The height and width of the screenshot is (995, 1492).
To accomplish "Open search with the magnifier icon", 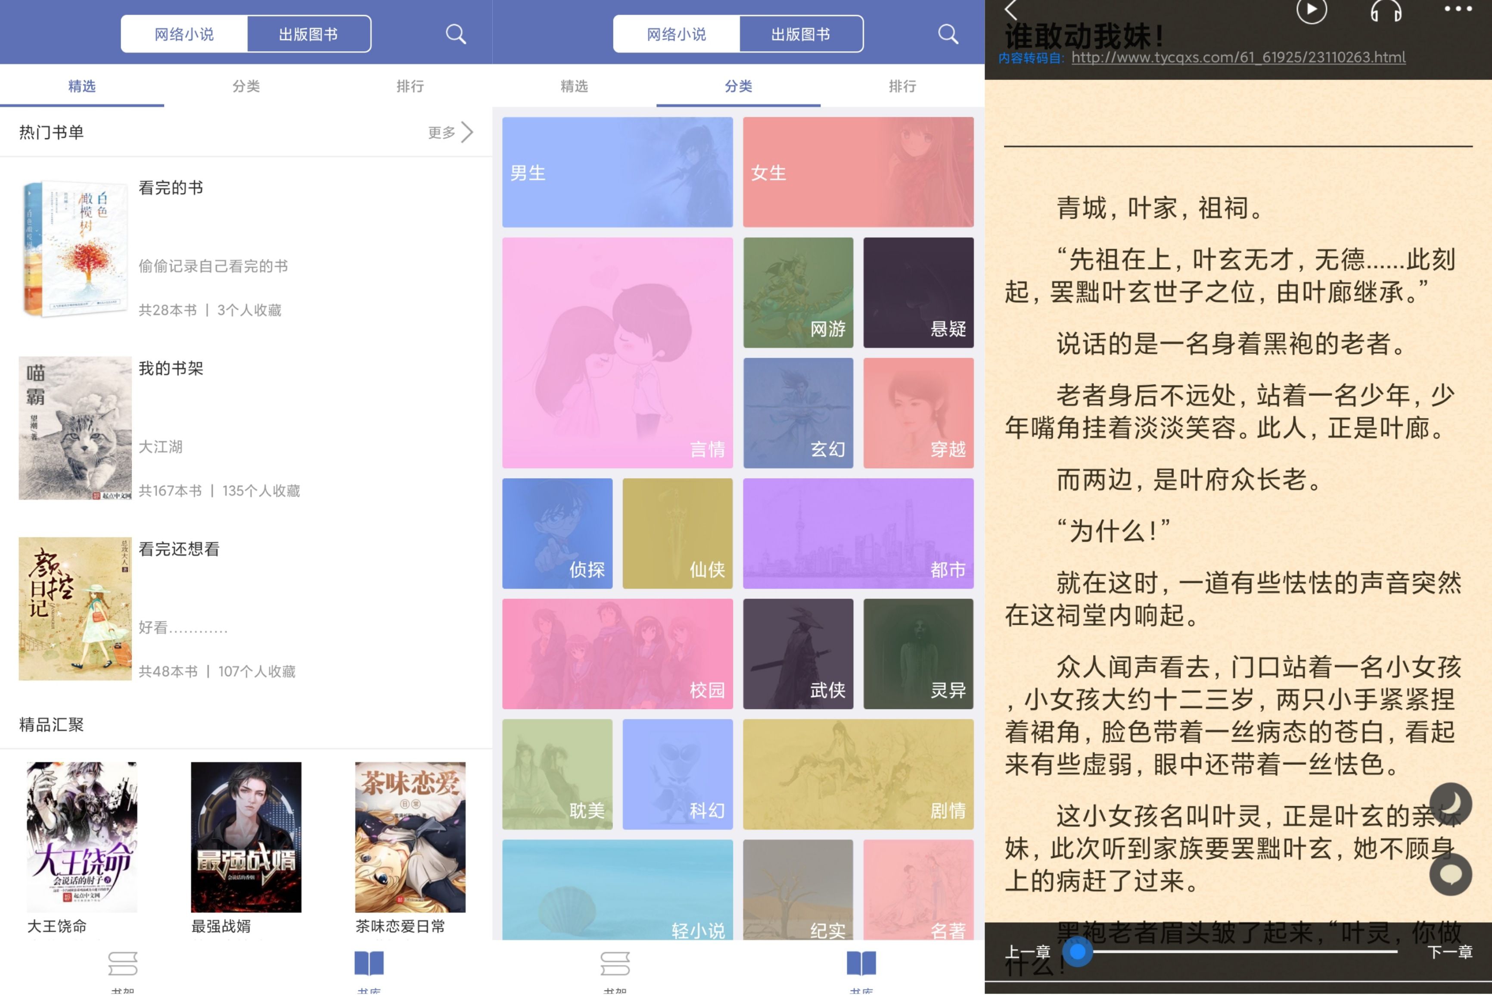I will pos(455,33).
